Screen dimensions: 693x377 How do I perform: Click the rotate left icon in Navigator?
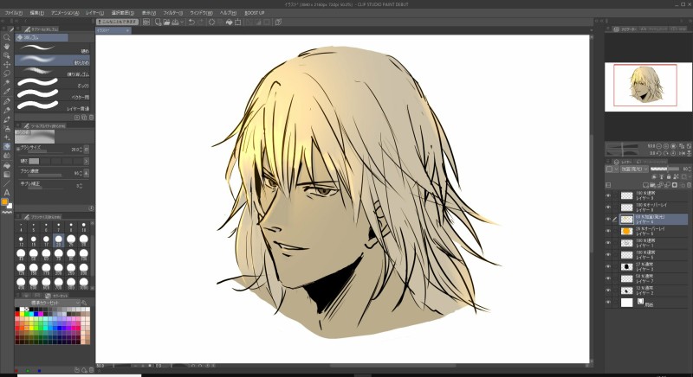pyautogui.click(x=658, y=153)
